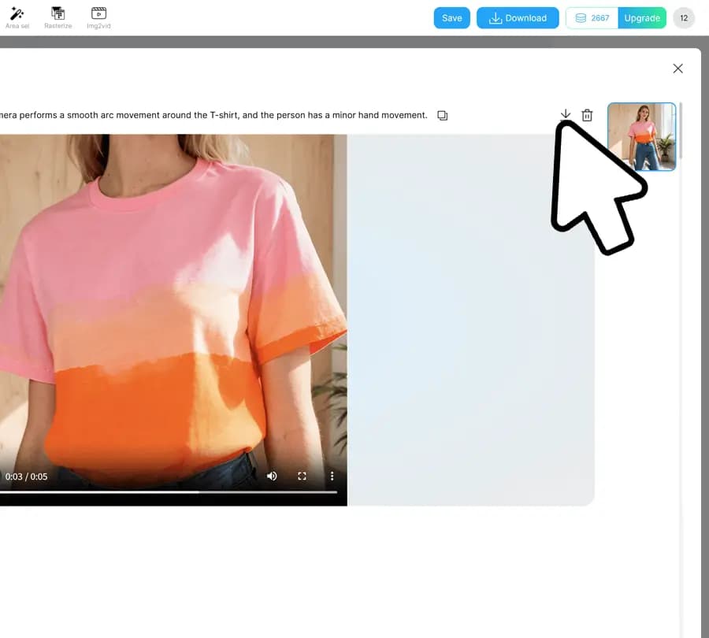Viewport: 709px width, 638px height.
Task: Click the Download button in top bar
Action: point(518,18)
